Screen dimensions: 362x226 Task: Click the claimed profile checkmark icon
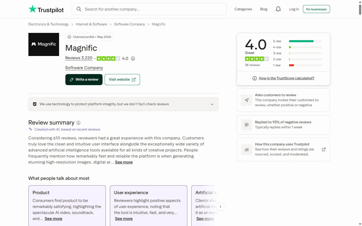pos(69,37)
